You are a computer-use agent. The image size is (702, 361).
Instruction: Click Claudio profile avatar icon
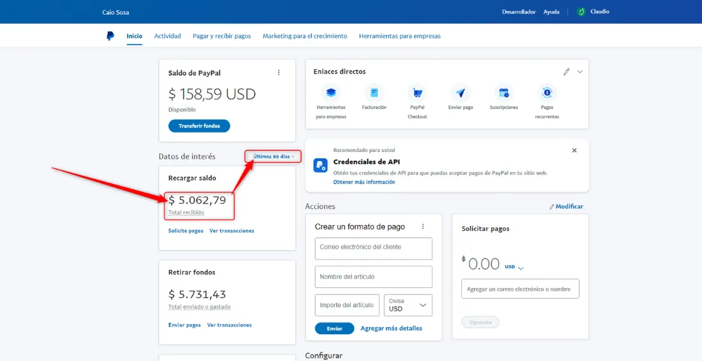(x=581, y=12)
